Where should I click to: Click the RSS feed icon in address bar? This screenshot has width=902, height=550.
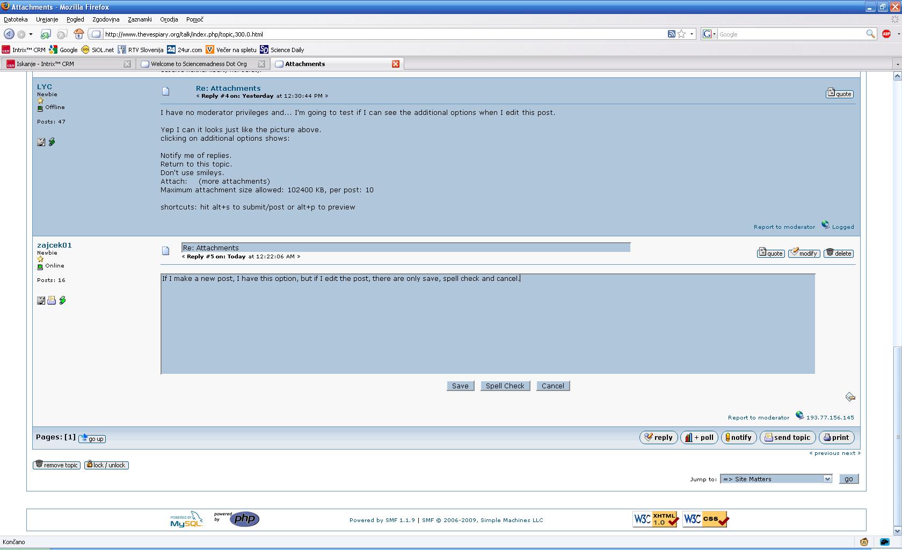[671, 34]
